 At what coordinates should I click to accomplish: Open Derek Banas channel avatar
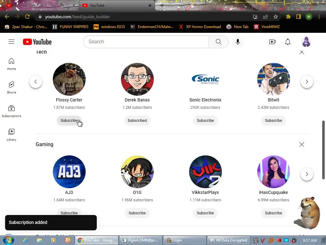137,79
